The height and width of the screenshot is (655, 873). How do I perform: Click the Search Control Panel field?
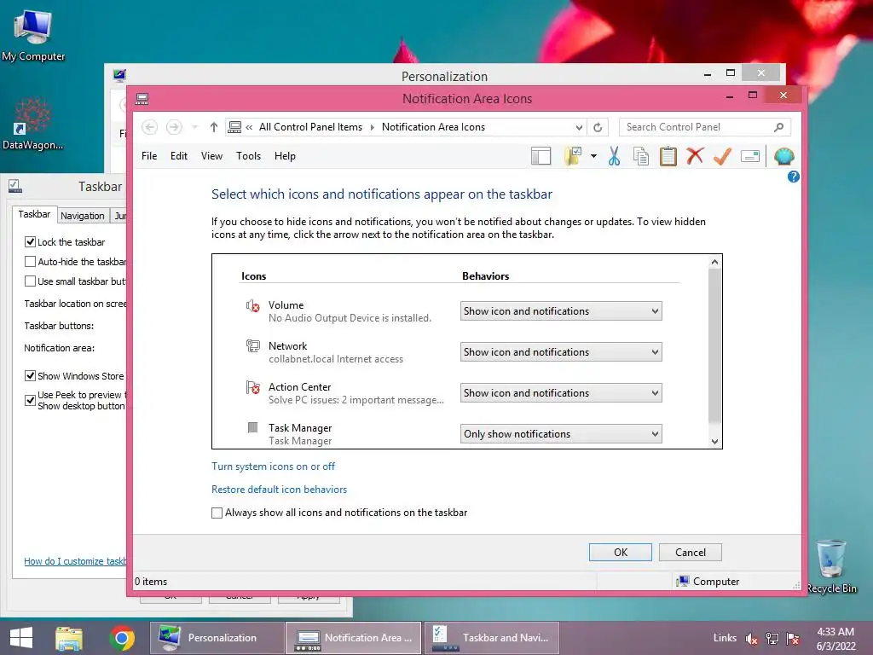click(x=697, y=127)
